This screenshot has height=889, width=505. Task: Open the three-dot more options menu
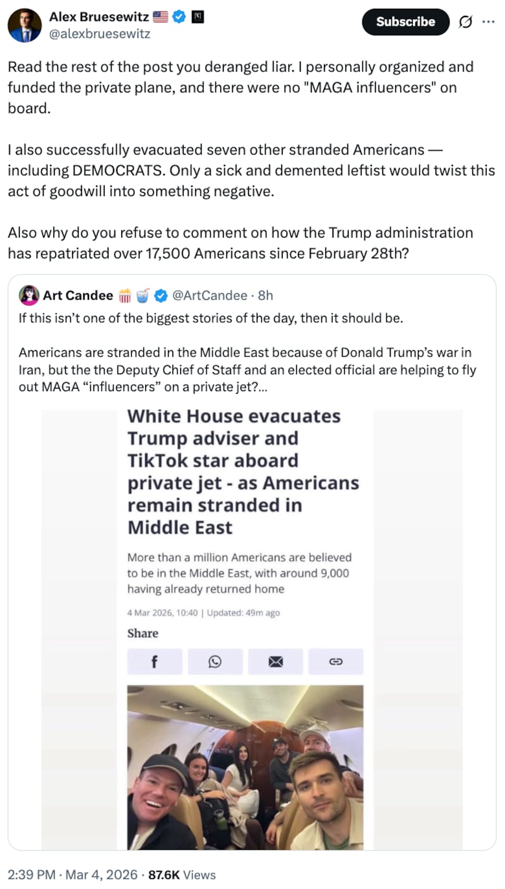coord(489,21)
